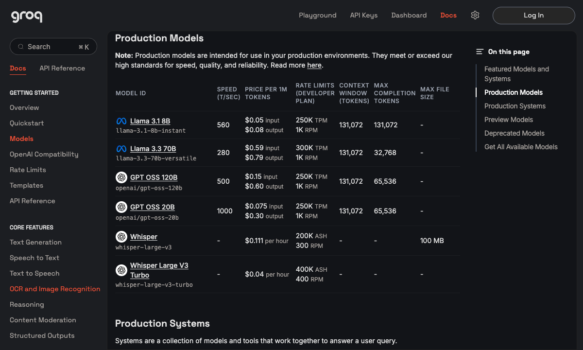Viewport: 583px width, 350px height.
Task: Open Structured Outputs page
Action: [x=42, y=335]
